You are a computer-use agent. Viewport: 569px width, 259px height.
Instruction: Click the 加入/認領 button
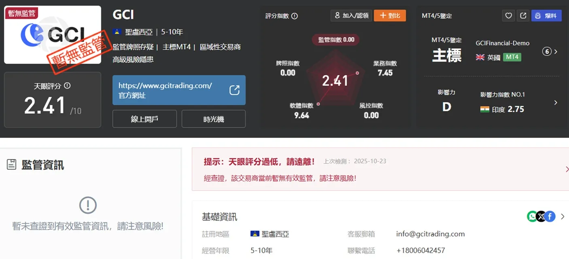click(x=351, y=16)
